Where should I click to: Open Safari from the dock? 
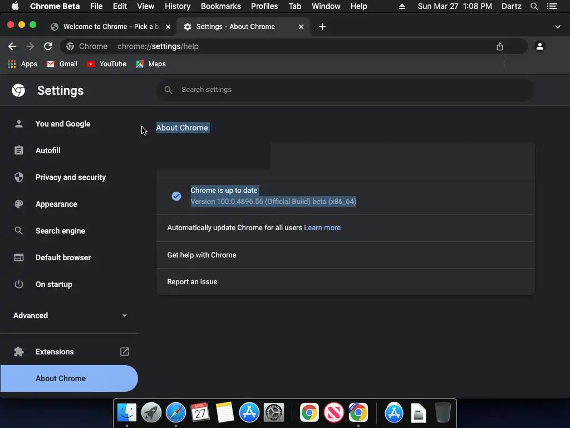click(x=175, y=412)
